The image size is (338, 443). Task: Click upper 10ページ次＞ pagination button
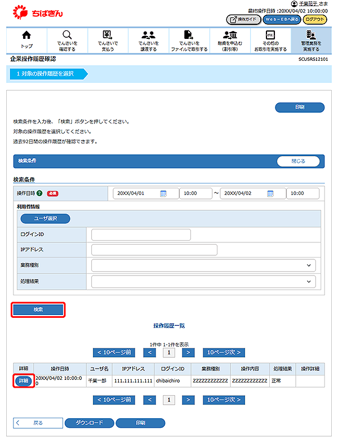point(224,353)
